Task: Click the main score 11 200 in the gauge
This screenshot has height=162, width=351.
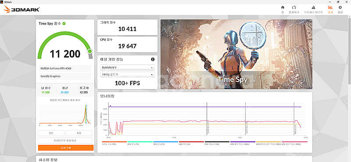Action: click(65, 54)
